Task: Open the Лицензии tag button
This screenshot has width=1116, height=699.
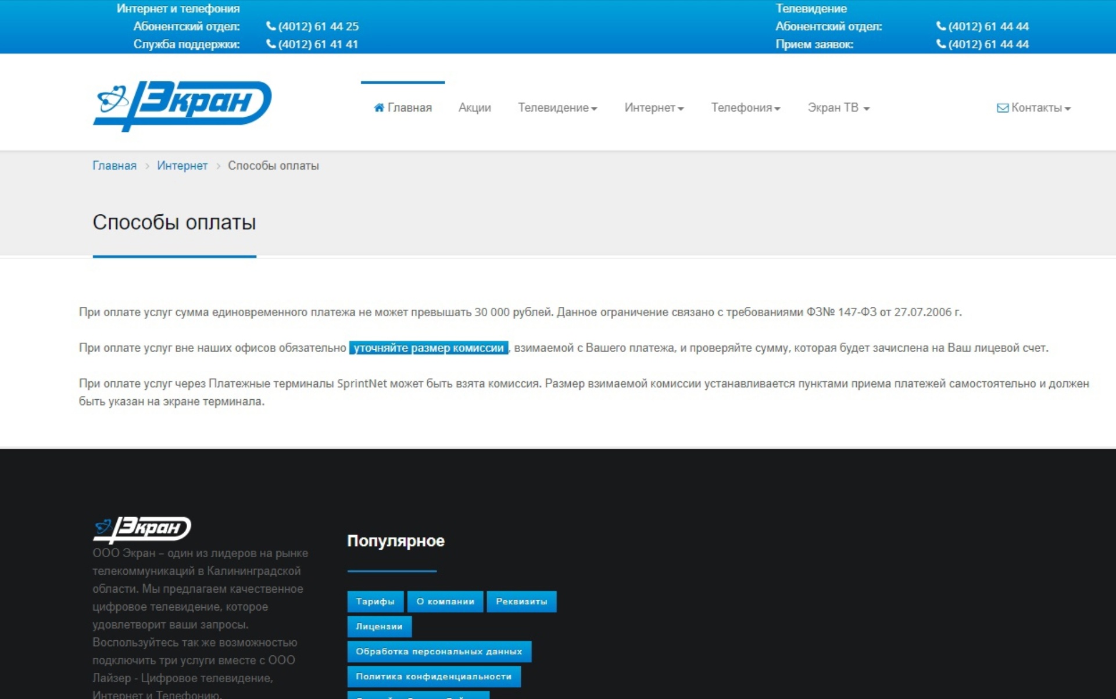Action: click(x=380, y=626)
